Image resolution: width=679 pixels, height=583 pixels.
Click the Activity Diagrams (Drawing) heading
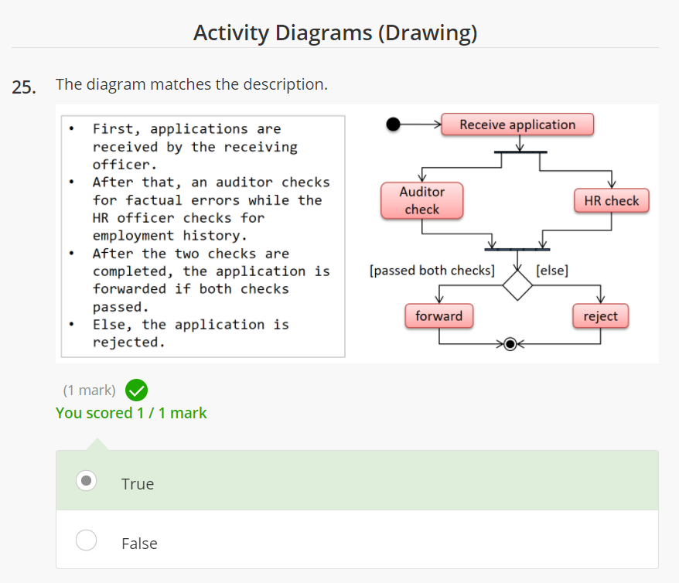(x=335, y=33)
